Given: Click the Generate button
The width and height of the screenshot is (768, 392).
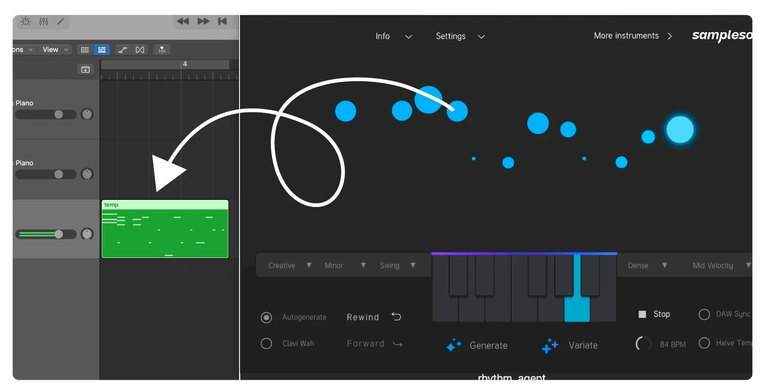Looking at the screenshot, I should 476,345.
